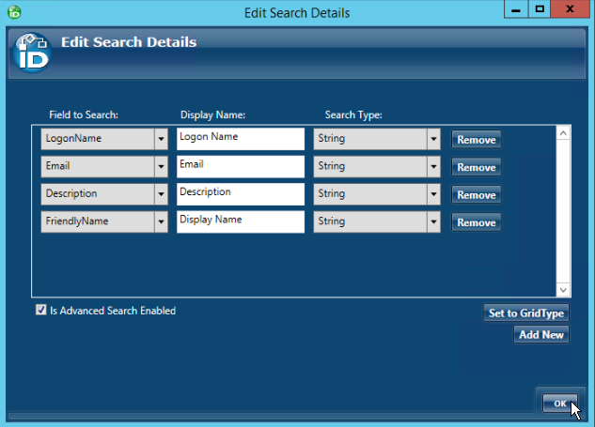Confirm with the OK button
Image resolution: width=595 pixels, height=427 pixels.
click(560, 404)
